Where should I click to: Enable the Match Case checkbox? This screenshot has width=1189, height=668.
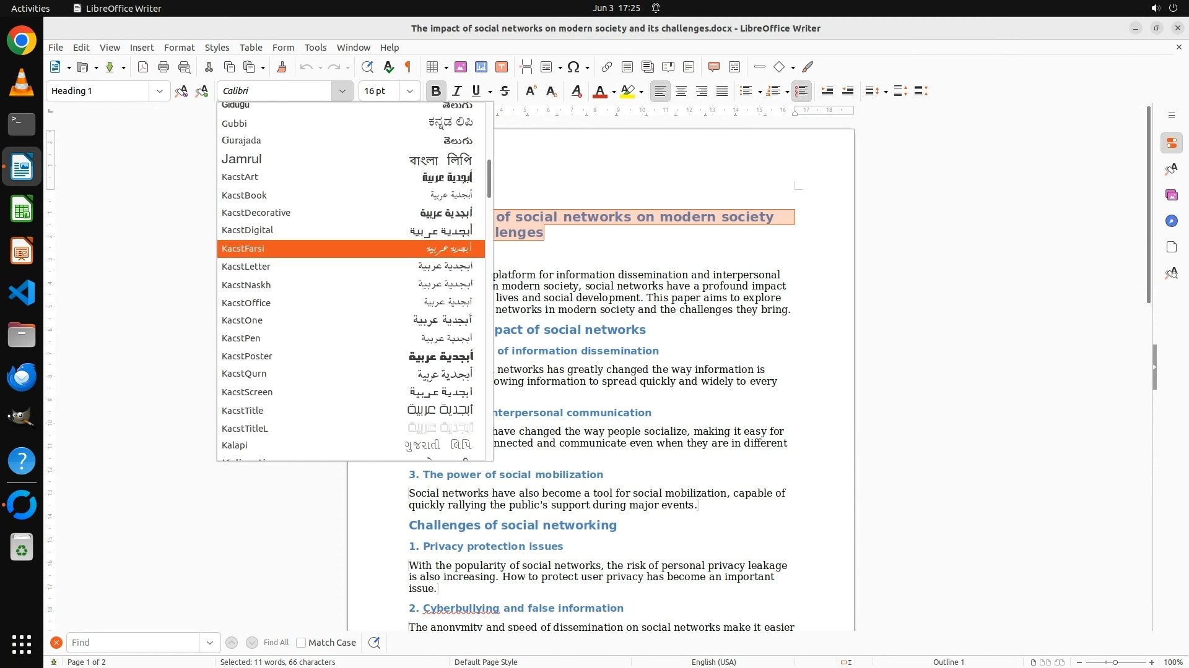coord(301,643)
